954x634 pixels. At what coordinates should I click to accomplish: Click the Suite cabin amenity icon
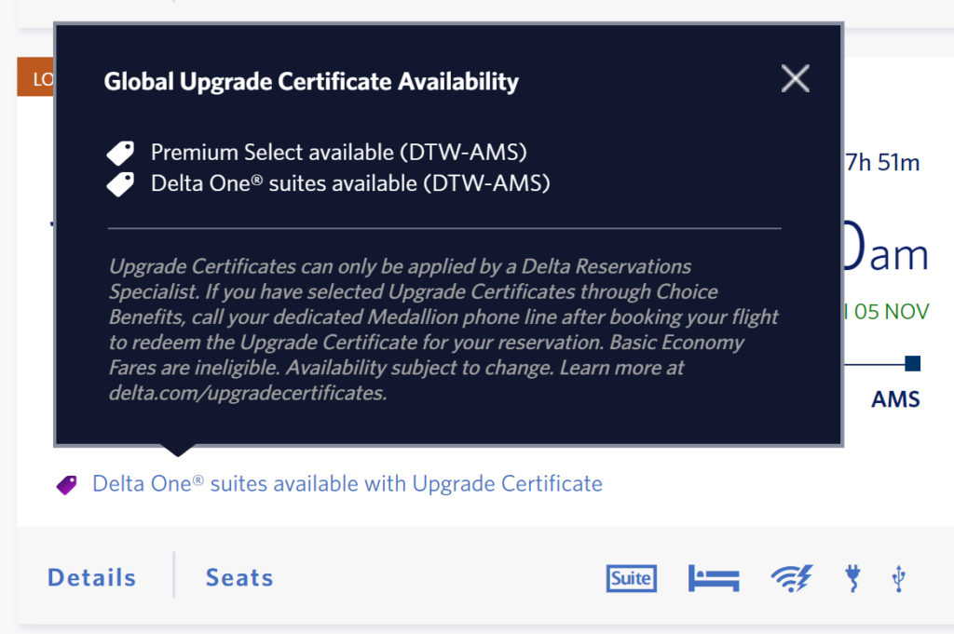[631, 578]
